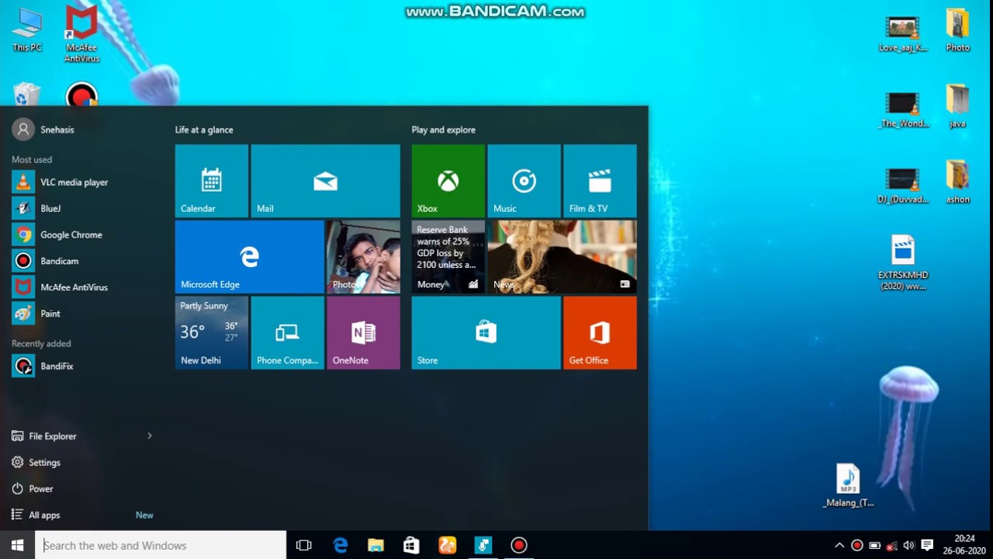Switch to Bandicam in the taskbar
993x559 pixels.
point(519,545)
